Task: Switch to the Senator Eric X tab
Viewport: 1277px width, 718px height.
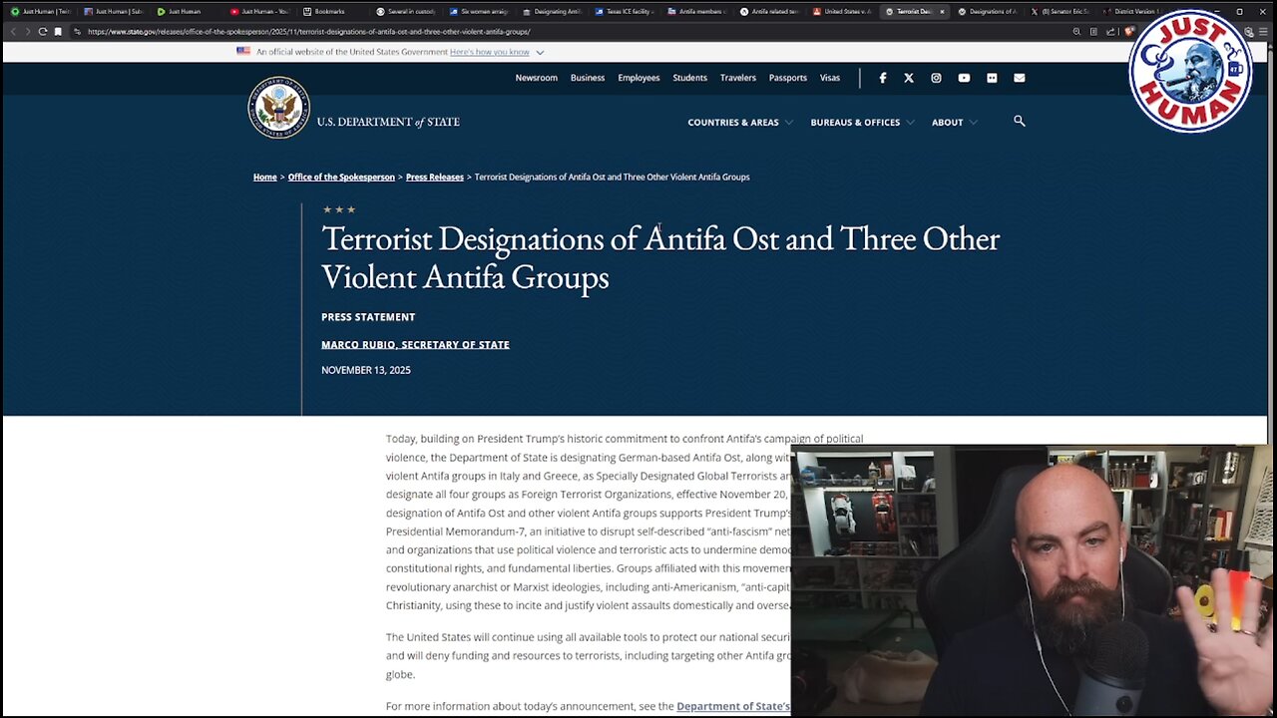Action: (x=1060, y=12)
